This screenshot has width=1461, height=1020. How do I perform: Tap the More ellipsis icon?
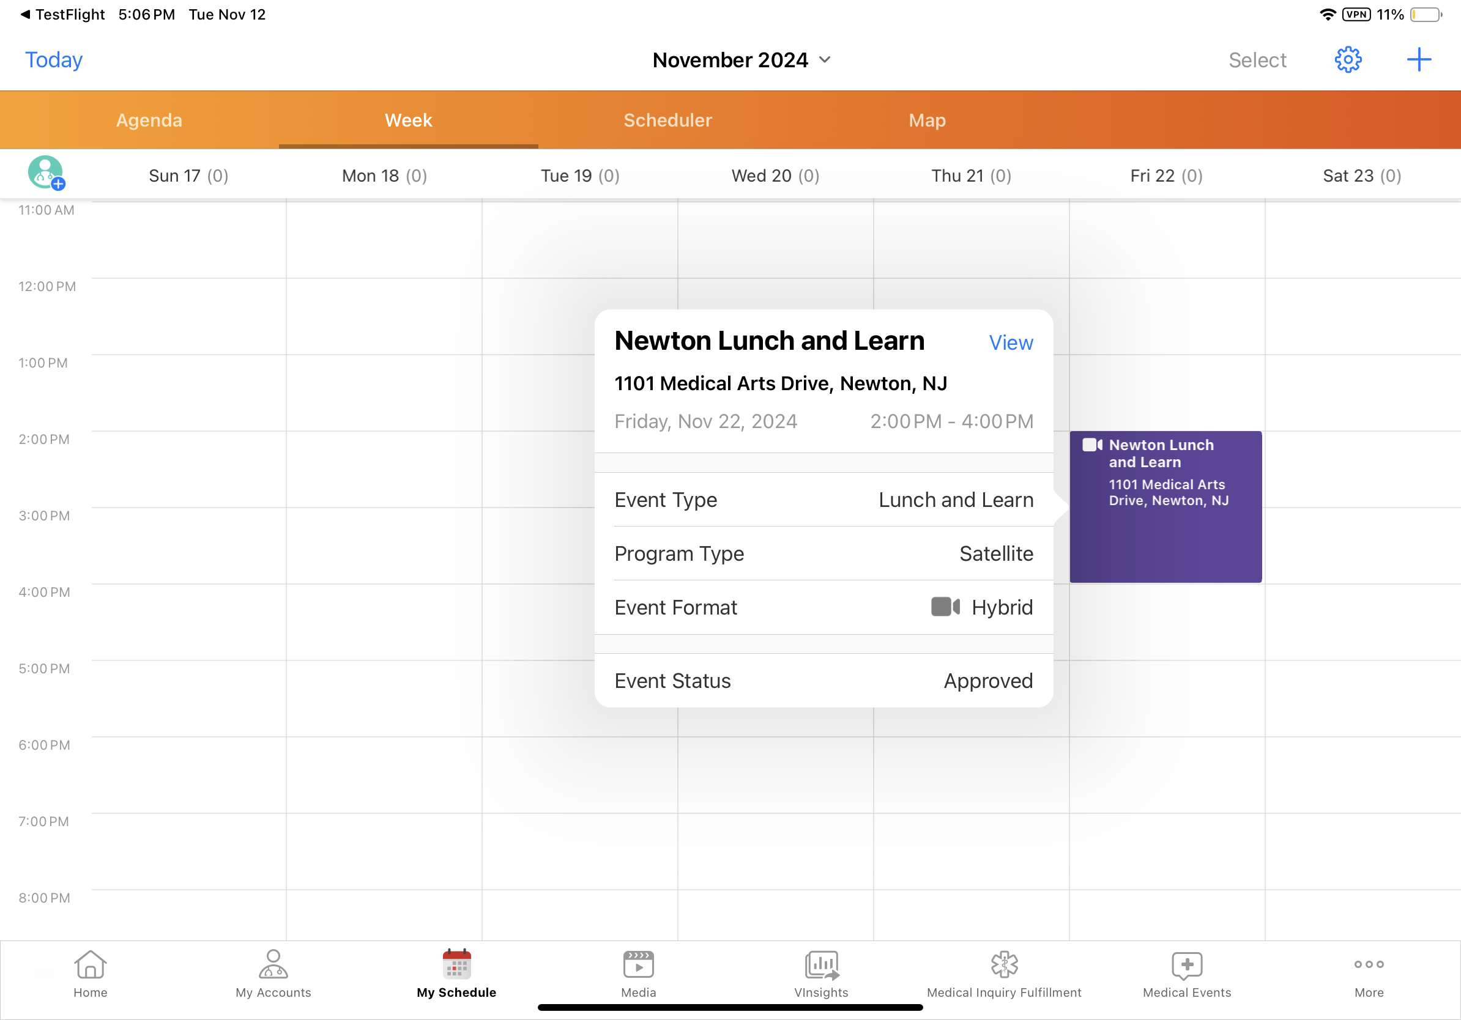(1369, 973)
